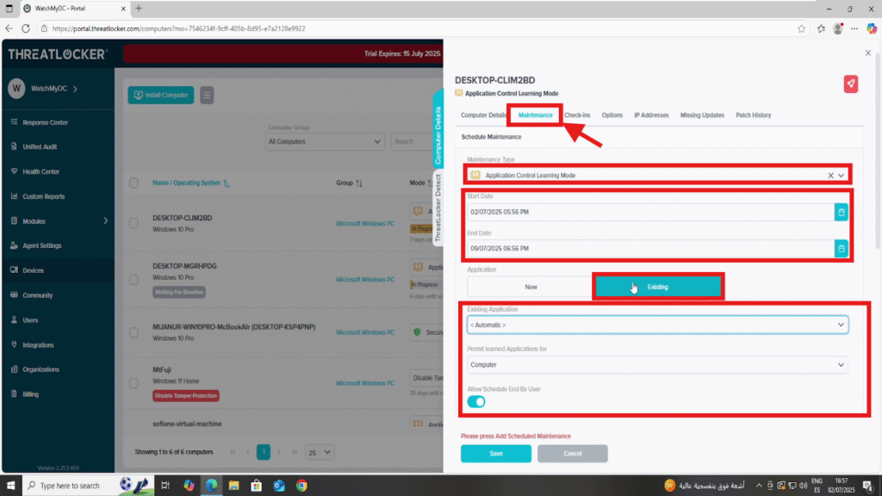Open Agent Settings
882x496 pixels.
(41, 245)
